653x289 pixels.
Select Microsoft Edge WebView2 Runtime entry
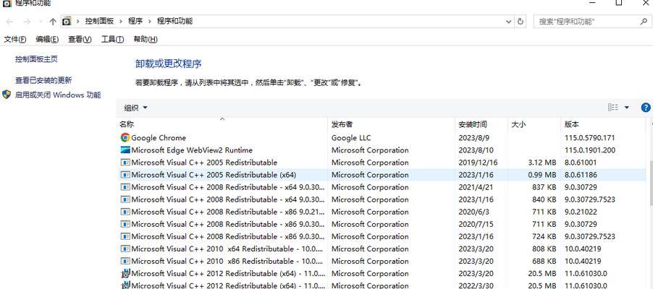pos(382,150)
